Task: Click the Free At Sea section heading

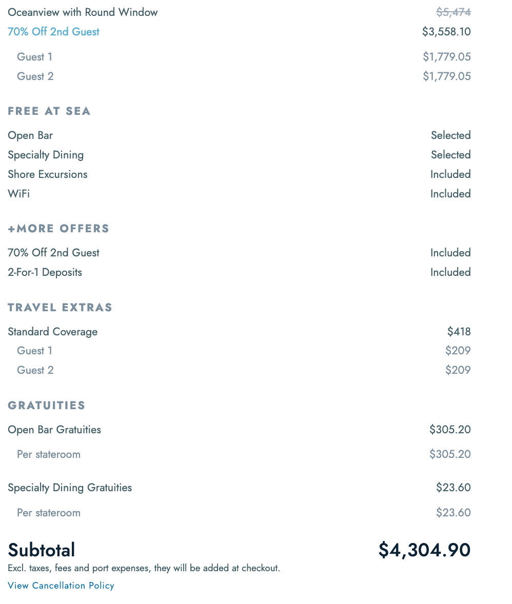Action: point(49,111)
